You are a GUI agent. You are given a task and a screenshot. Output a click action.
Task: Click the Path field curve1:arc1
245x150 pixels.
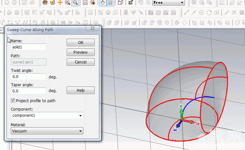pos(28,62)
